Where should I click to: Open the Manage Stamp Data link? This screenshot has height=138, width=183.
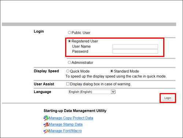(x=66, y=124)
